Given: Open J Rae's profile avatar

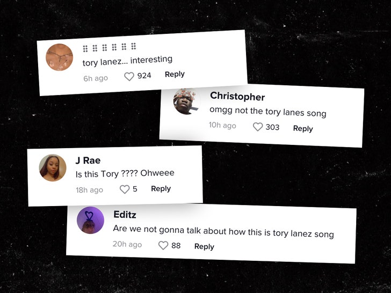Looking at the screenshot, I should (x=53, y=167).
